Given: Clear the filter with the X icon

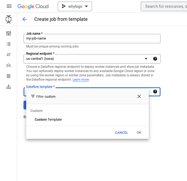Looking at the screenshot, I should tap(139, 96).
